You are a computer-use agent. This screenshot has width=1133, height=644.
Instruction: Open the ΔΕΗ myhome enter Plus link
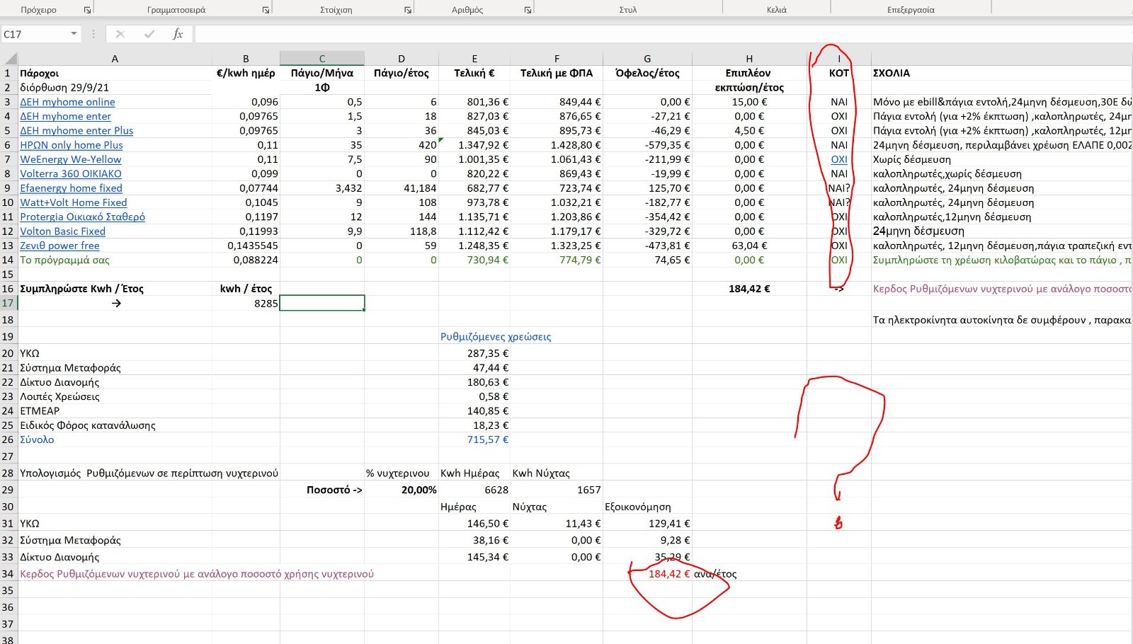[76, 131]
